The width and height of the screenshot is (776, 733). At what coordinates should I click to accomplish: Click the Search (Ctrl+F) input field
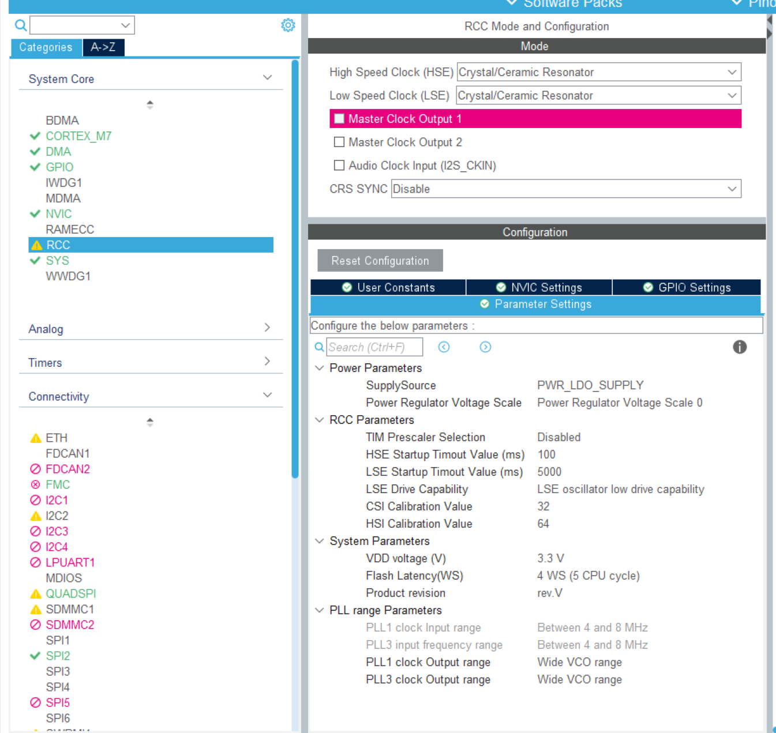[x=374, y=347]
